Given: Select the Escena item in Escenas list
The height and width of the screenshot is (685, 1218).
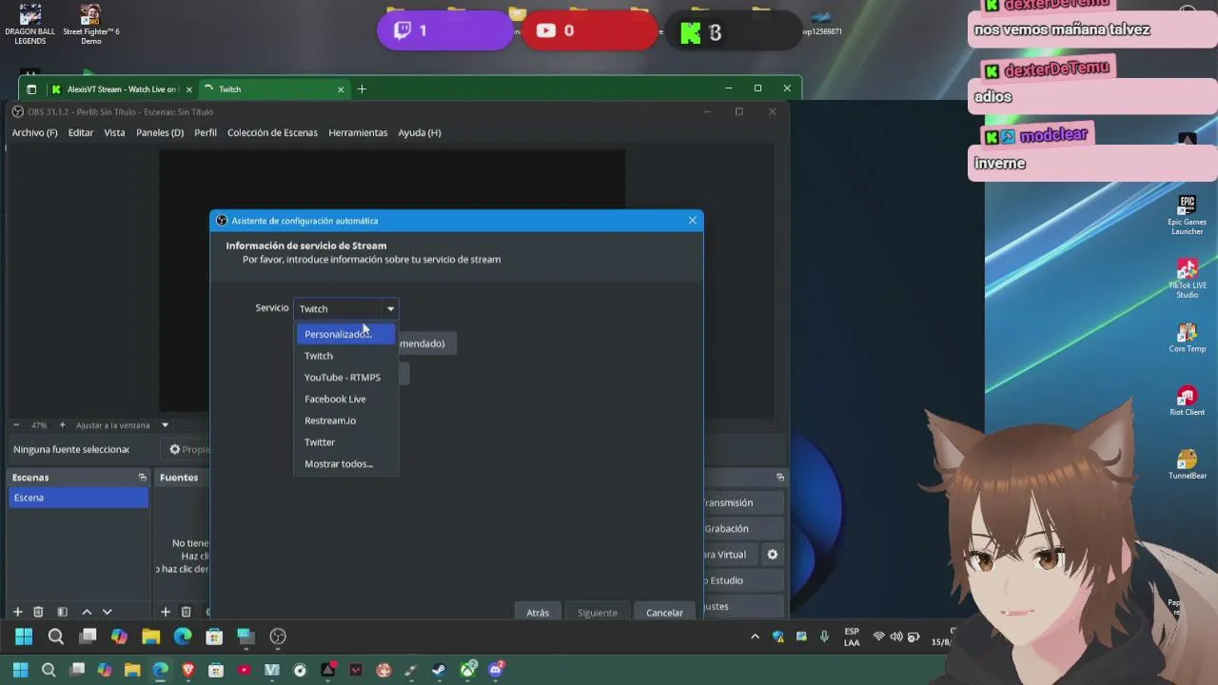Looking at the screenshot, I should click(x=79, y=498).
